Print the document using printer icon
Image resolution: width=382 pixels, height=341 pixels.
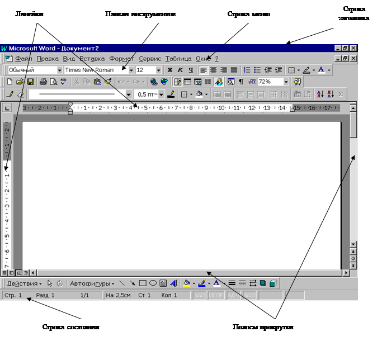tap(43, 82)
